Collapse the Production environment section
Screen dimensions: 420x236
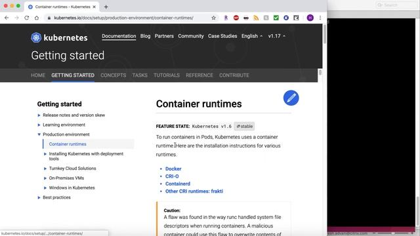[x=39, y=134]
